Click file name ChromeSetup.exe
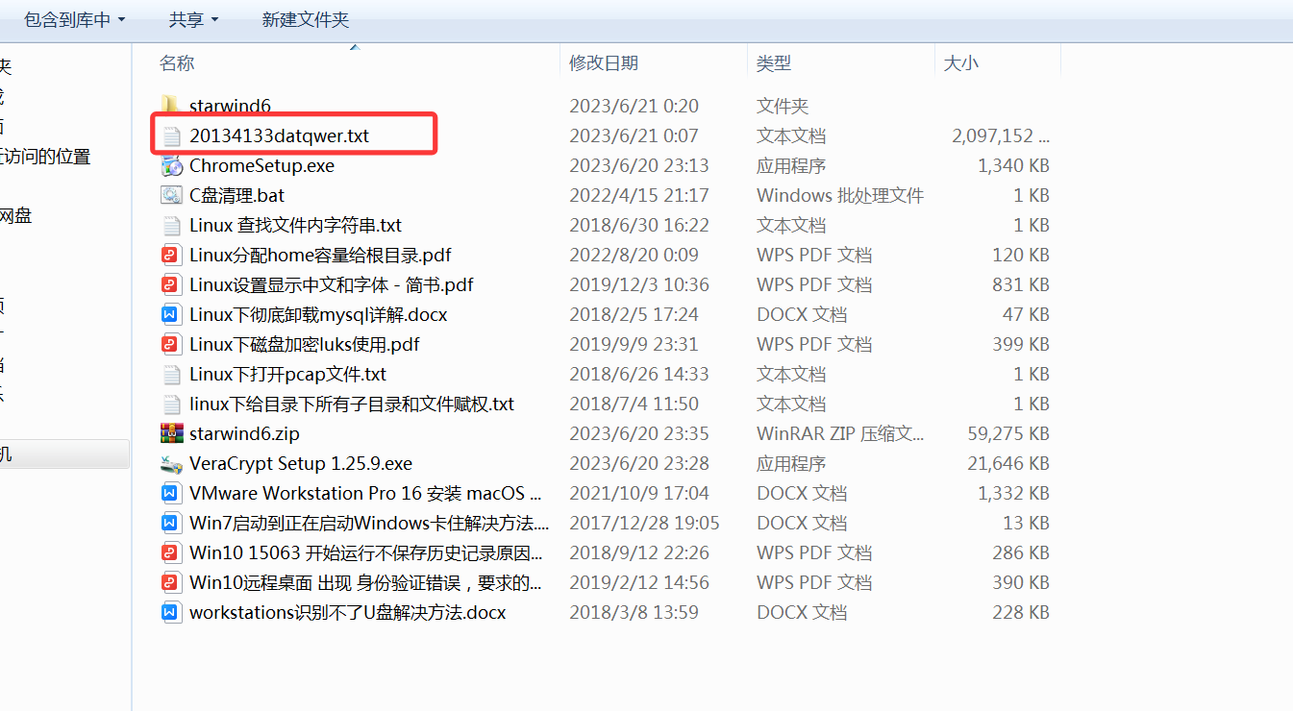The image size is (1293, 711). coord(262,165)
